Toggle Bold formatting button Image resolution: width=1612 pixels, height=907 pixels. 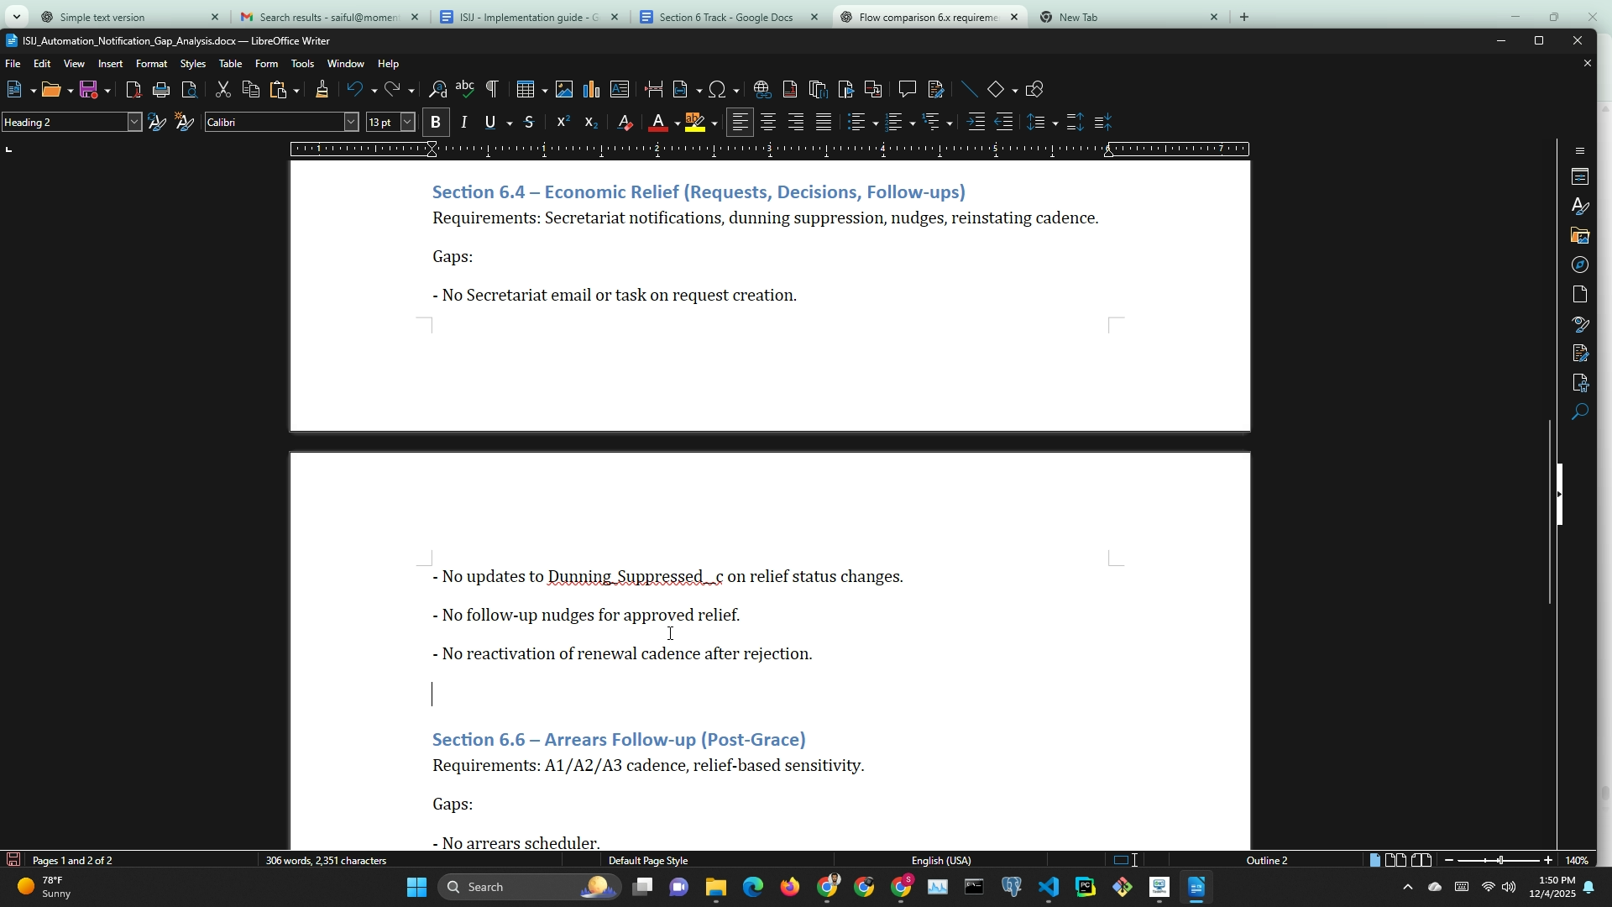[x=436, y=123]
